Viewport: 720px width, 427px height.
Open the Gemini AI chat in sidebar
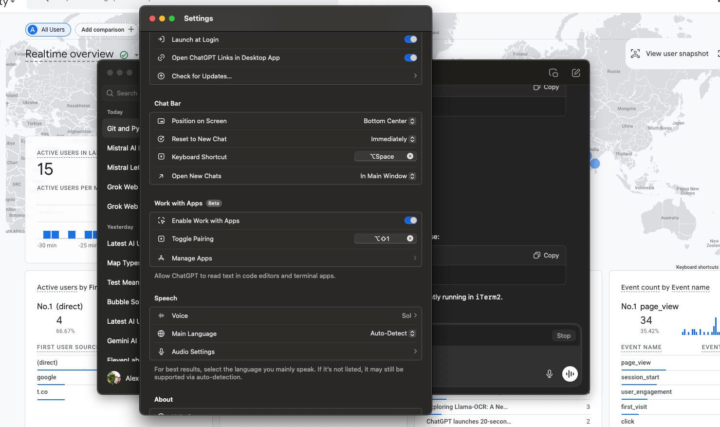click(x=123, y=341)
